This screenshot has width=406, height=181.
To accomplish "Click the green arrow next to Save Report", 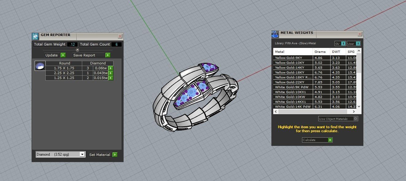I will tap(108, 55).
